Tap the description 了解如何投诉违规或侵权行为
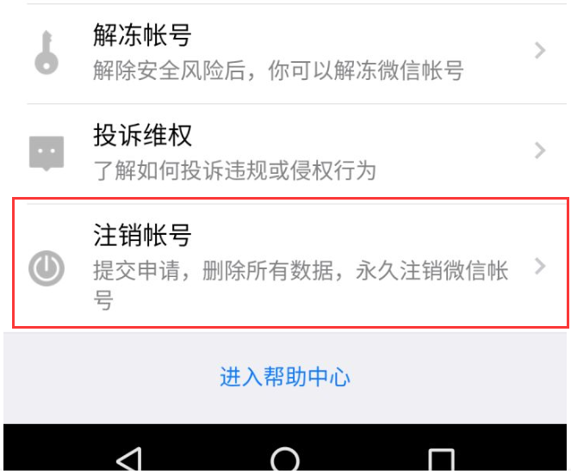Image resolution: width=571 pixels, height=474 pixels. tap(235, 170)
